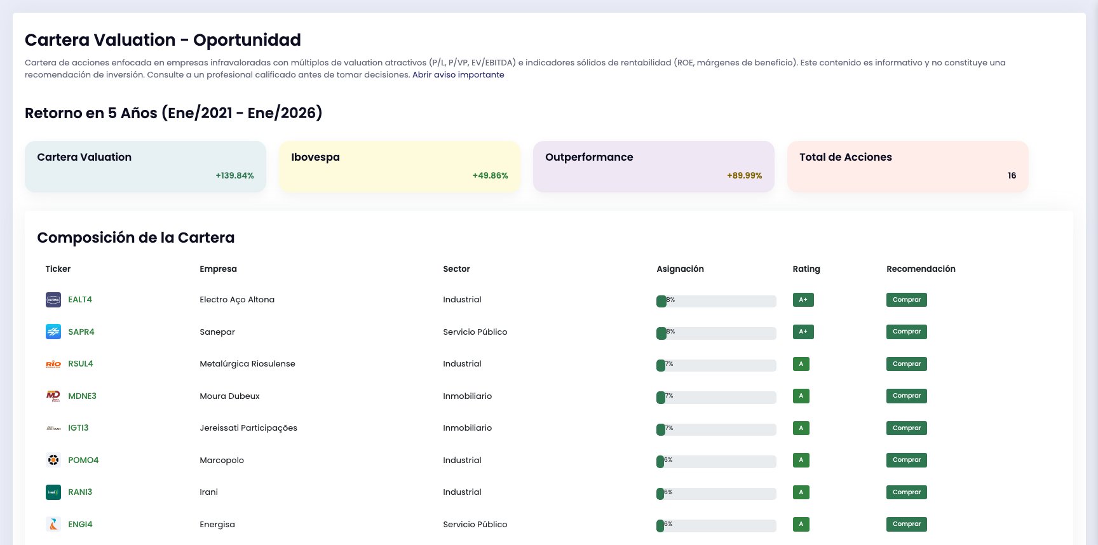
Task: Click the 'Servicio Público' cell for Sanepar
Action: point(475,332)
